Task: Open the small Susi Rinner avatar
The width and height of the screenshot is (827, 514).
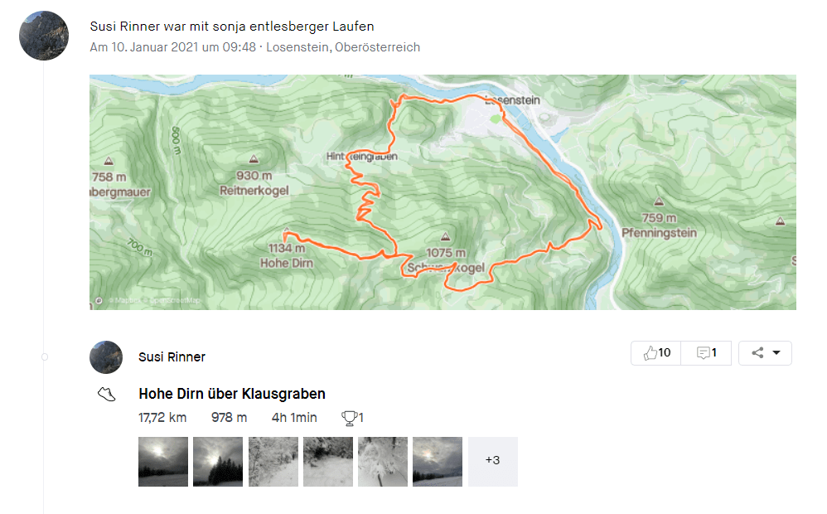Action: coord(106,357)
